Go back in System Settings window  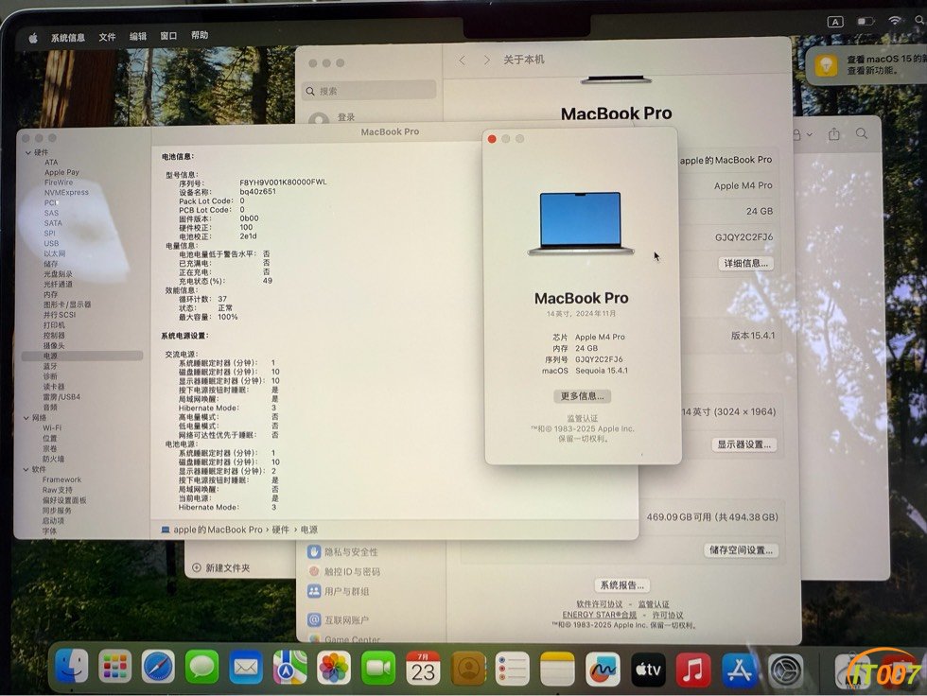(463, 61)
